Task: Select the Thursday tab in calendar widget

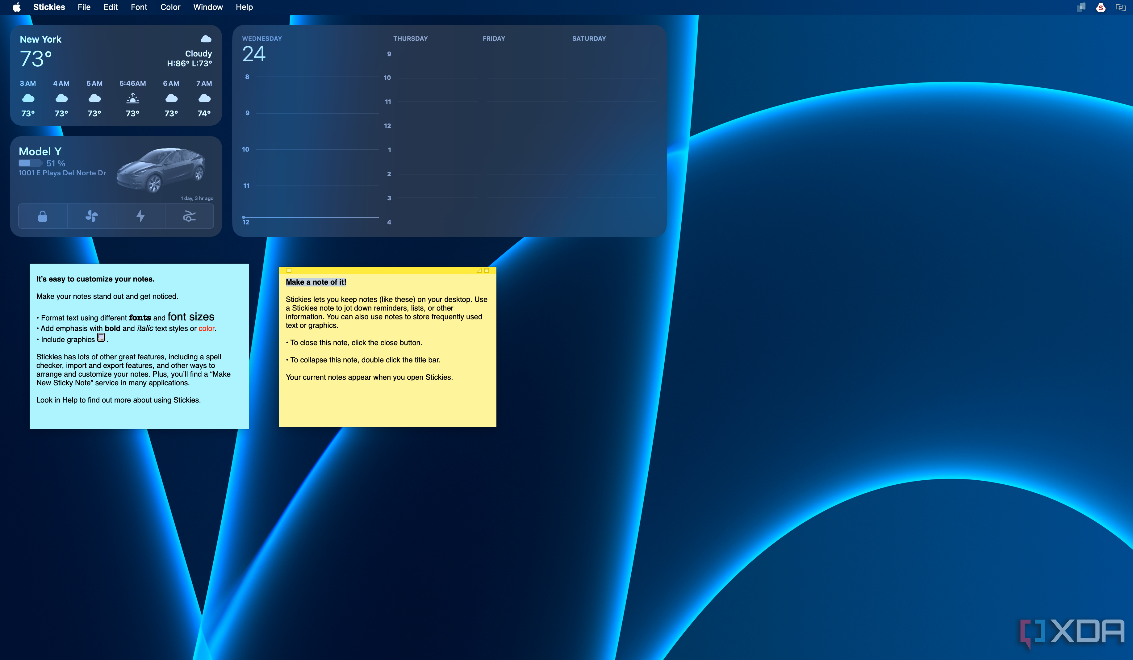Action: pyautogui.click(x=411, y=38)
